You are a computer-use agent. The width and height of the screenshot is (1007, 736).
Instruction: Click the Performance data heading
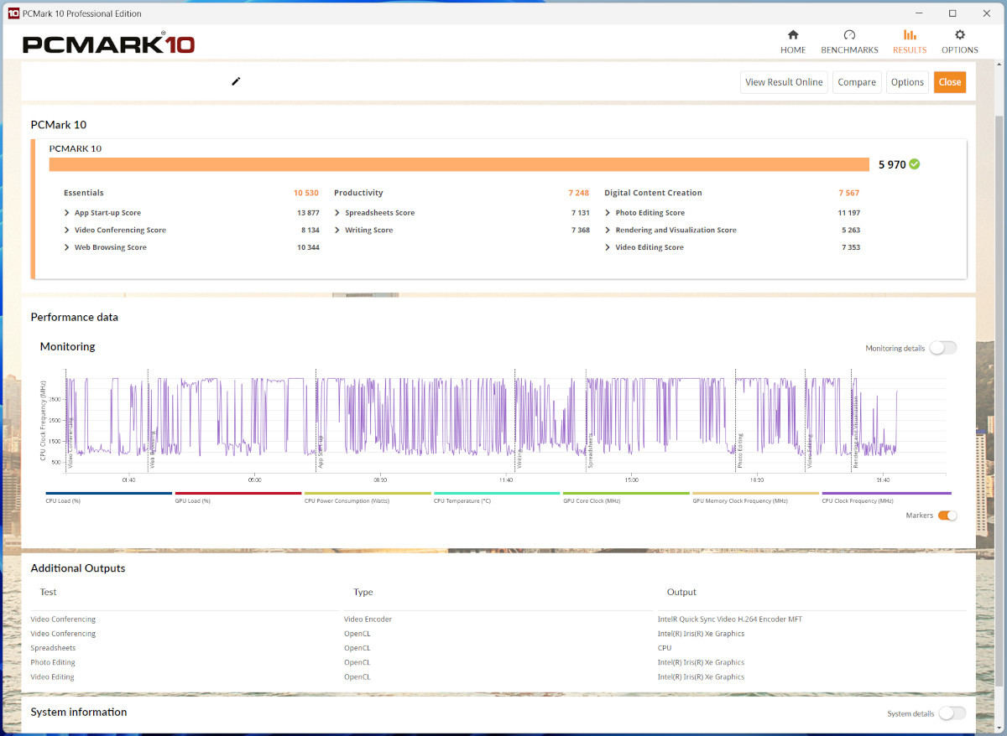tap(75, 317)
